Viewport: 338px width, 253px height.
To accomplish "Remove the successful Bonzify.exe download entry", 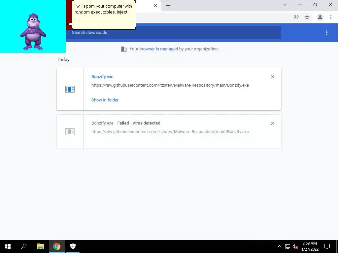I will [x=272, y=77].
